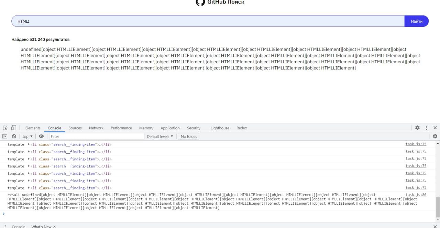440x228 pixels.
Task: Select the Console tab in DevTools
Action: pos(54,128)
